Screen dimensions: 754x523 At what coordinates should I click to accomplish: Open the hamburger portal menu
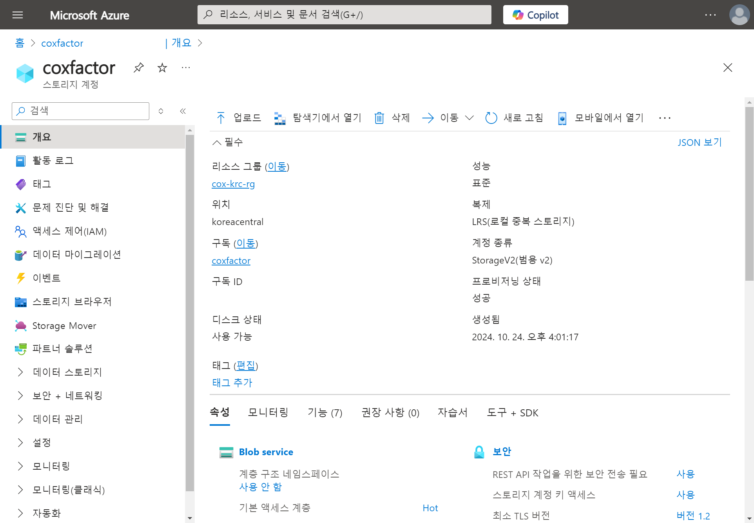click(18, 15)
